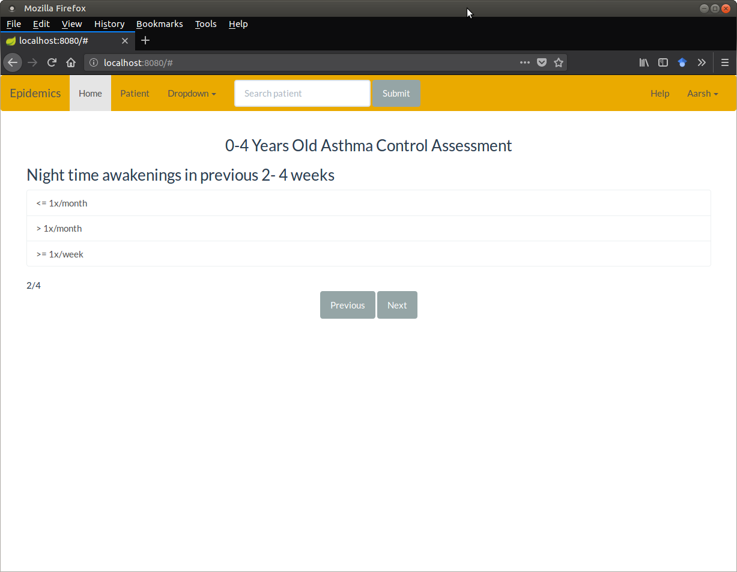Select the '>= 1x/week' answer
Image resolution: width=737 pixels, height=572 pixels.
(369, 254)
